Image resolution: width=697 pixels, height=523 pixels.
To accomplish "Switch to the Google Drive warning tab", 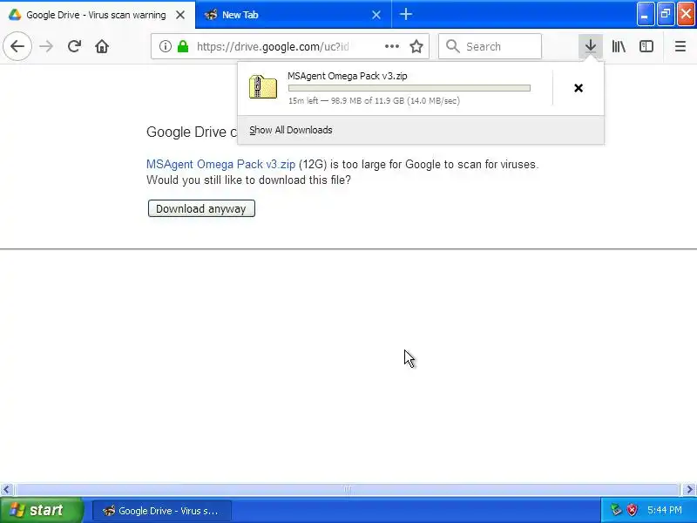I will click(98, 15).
